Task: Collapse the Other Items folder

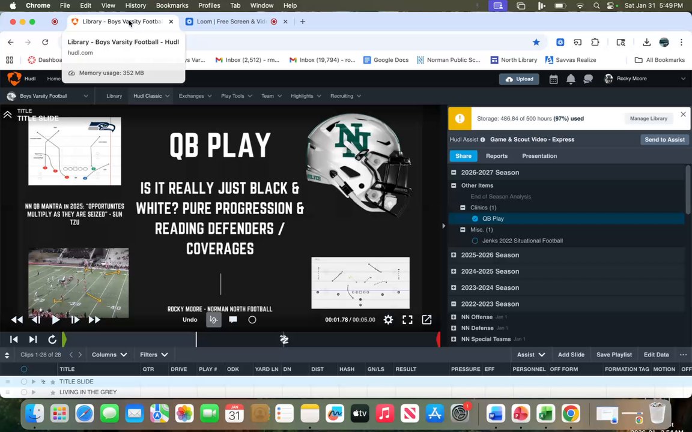Action: 454,185
